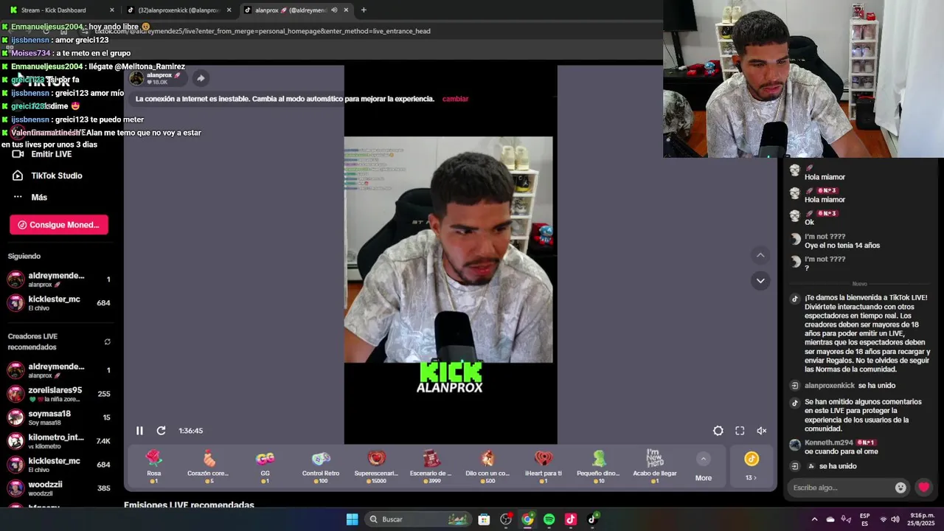944x531 pixels.
Task: Open stream settings gear in player
Action: point(718,431)
